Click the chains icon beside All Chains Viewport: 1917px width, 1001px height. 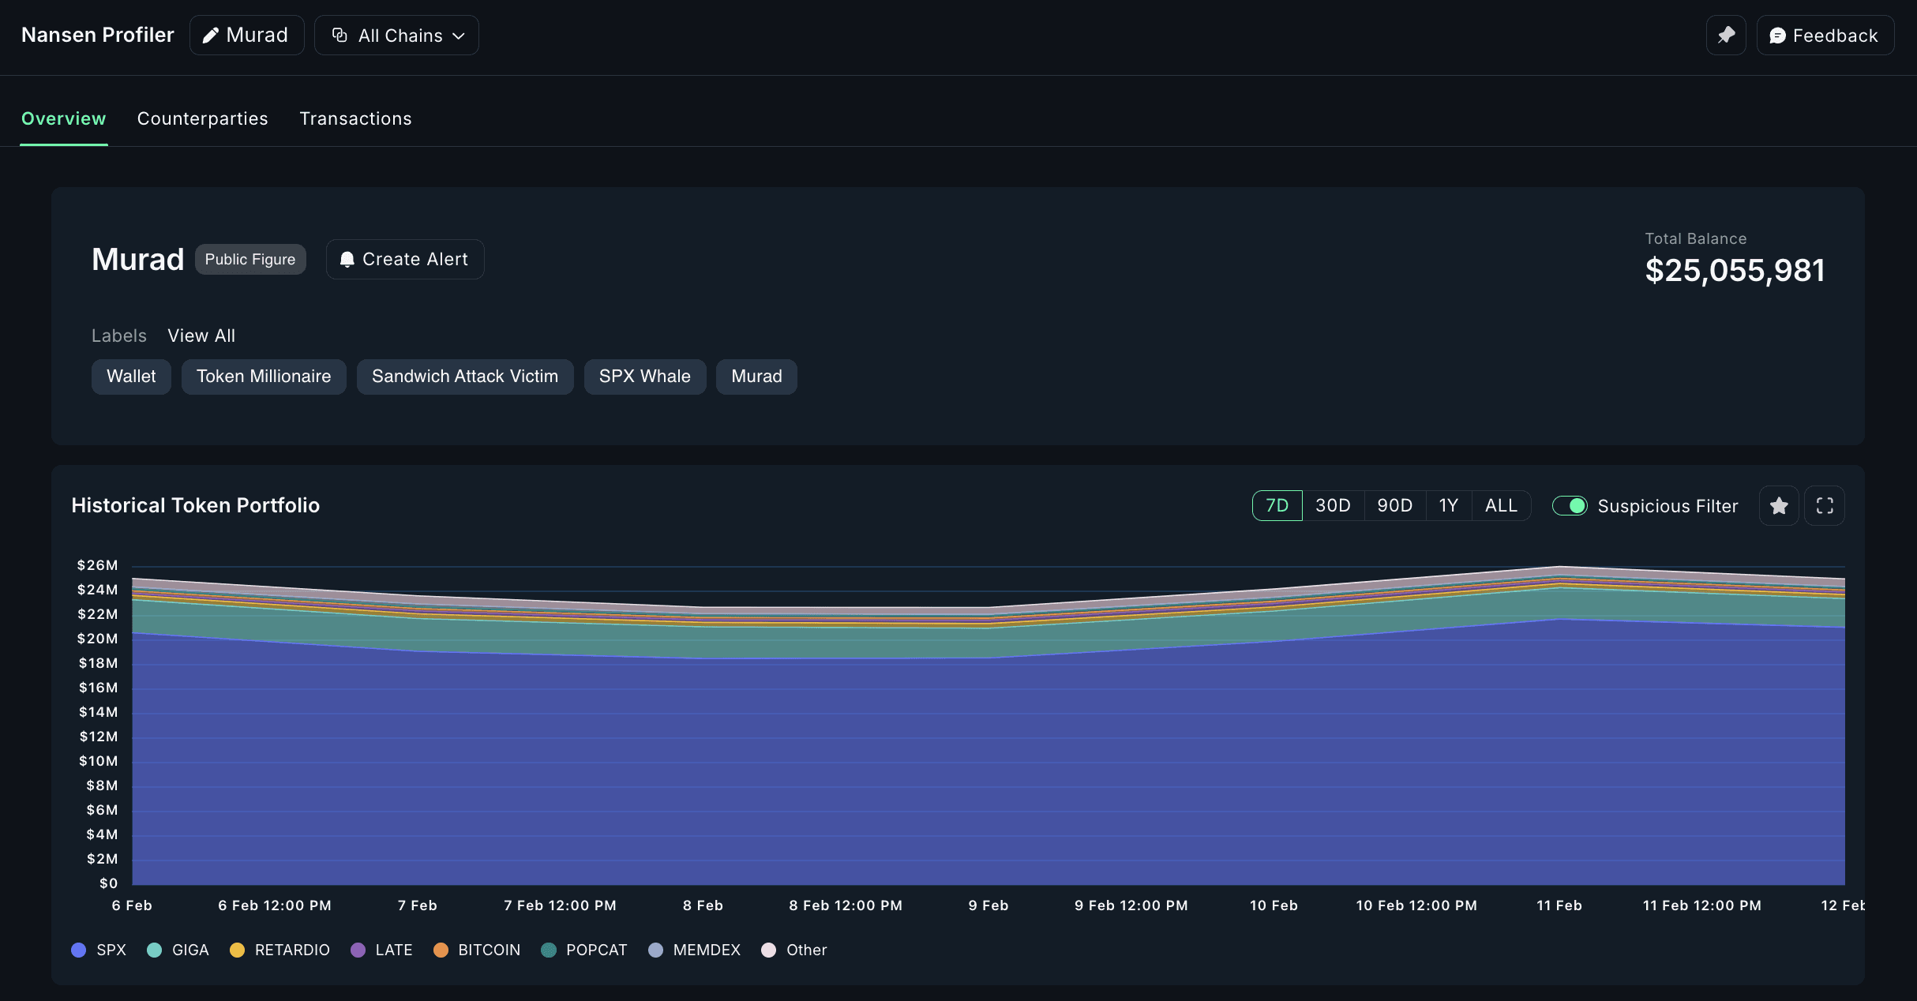click(340, 36)
